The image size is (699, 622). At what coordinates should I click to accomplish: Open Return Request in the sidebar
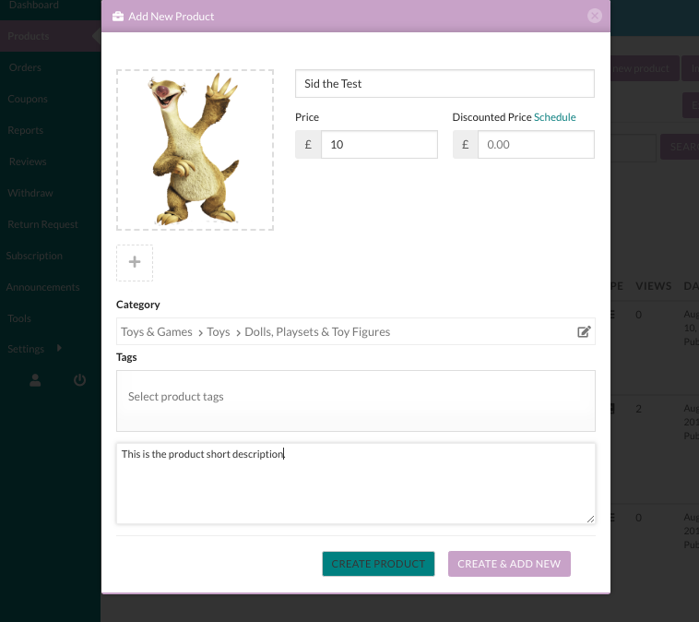point(42,224)
